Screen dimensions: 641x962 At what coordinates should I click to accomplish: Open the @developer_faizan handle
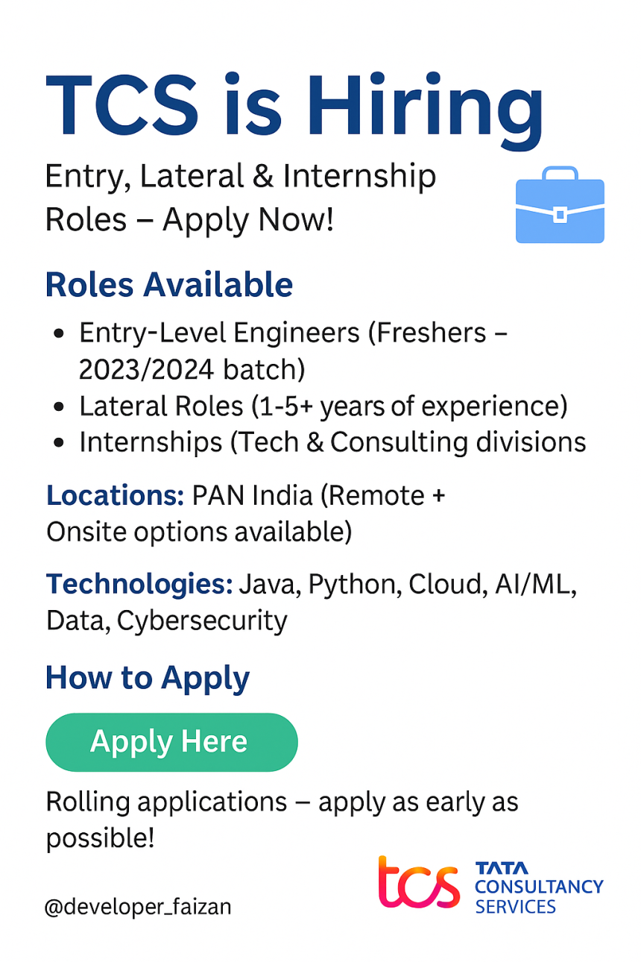(138, 907)
